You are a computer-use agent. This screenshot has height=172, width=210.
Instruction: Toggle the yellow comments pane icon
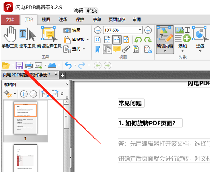pos(117,49)
